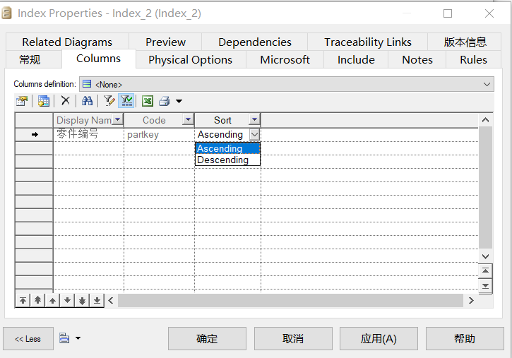Open the Preview tab
This screenshot has height=358, width=512.
[x=165, y=42]
